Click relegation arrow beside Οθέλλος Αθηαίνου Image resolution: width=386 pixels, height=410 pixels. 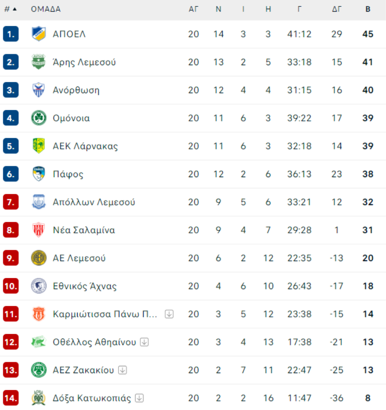(x=145, y=342)
